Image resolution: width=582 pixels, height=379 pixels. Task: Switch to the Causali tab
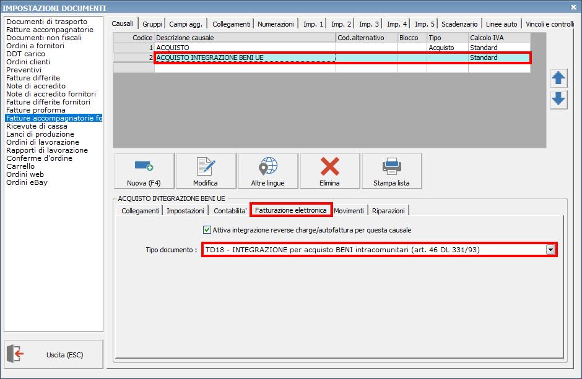(x=122, y=23)
